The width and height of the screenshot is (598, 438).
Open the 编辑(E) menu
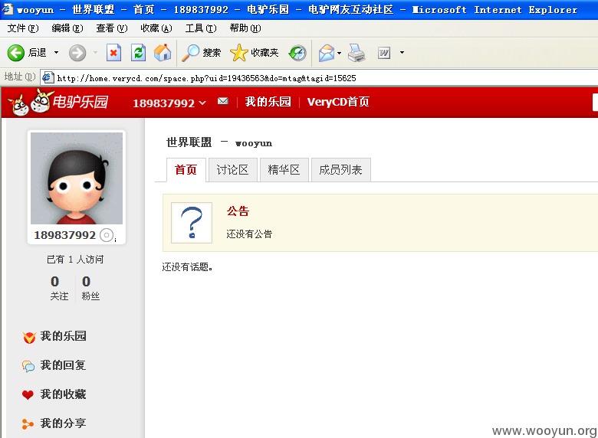point(67,28)
